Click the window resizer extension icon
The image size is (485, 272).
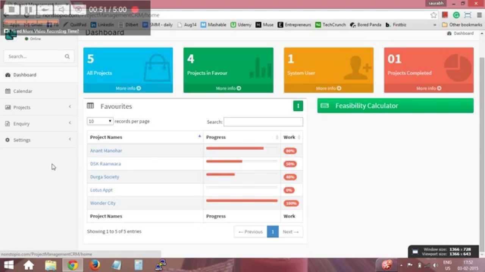468,15
